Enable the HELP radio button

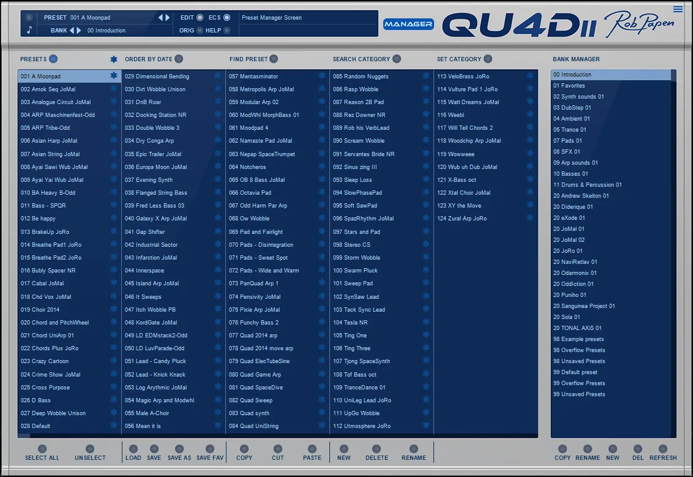tap(227, 31)
